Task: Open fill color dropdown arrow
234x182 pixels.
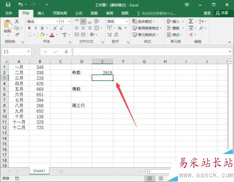Action: click(x=47, y=35)
